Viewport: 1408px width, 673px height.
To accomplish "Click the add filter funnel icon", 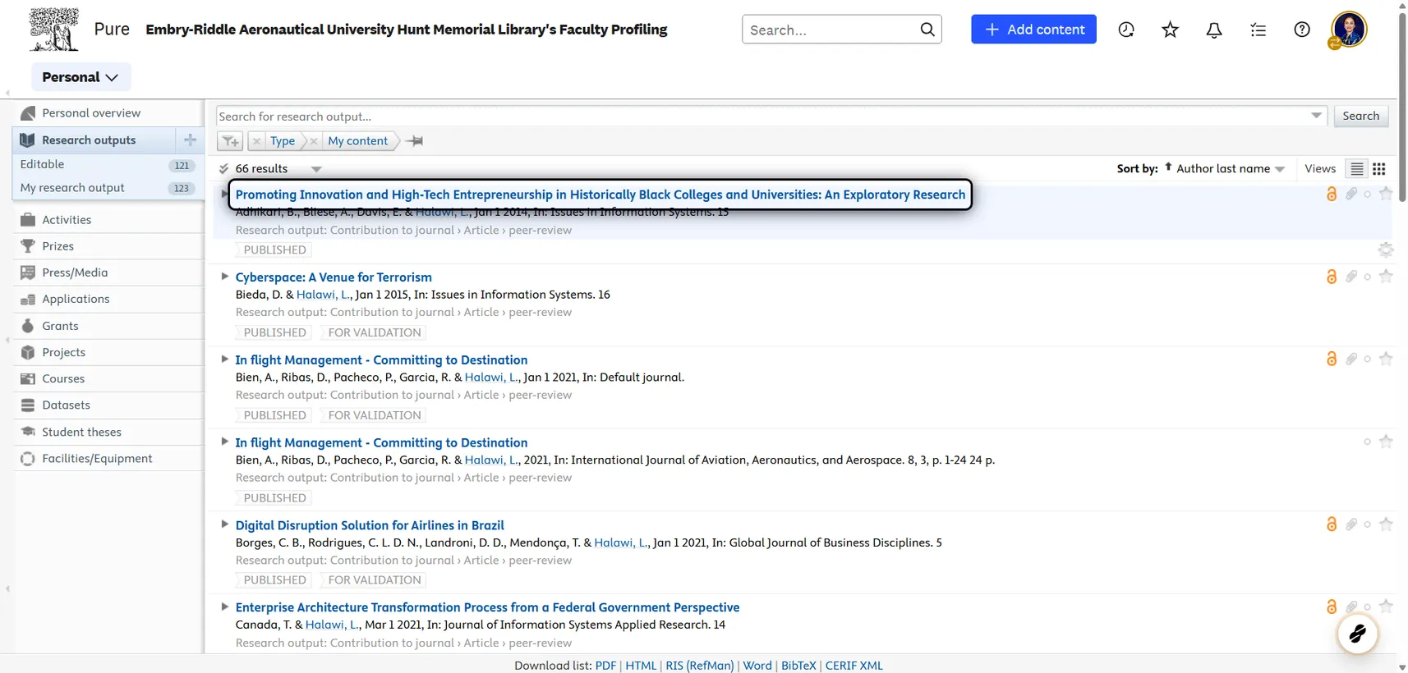I will 231,141.
